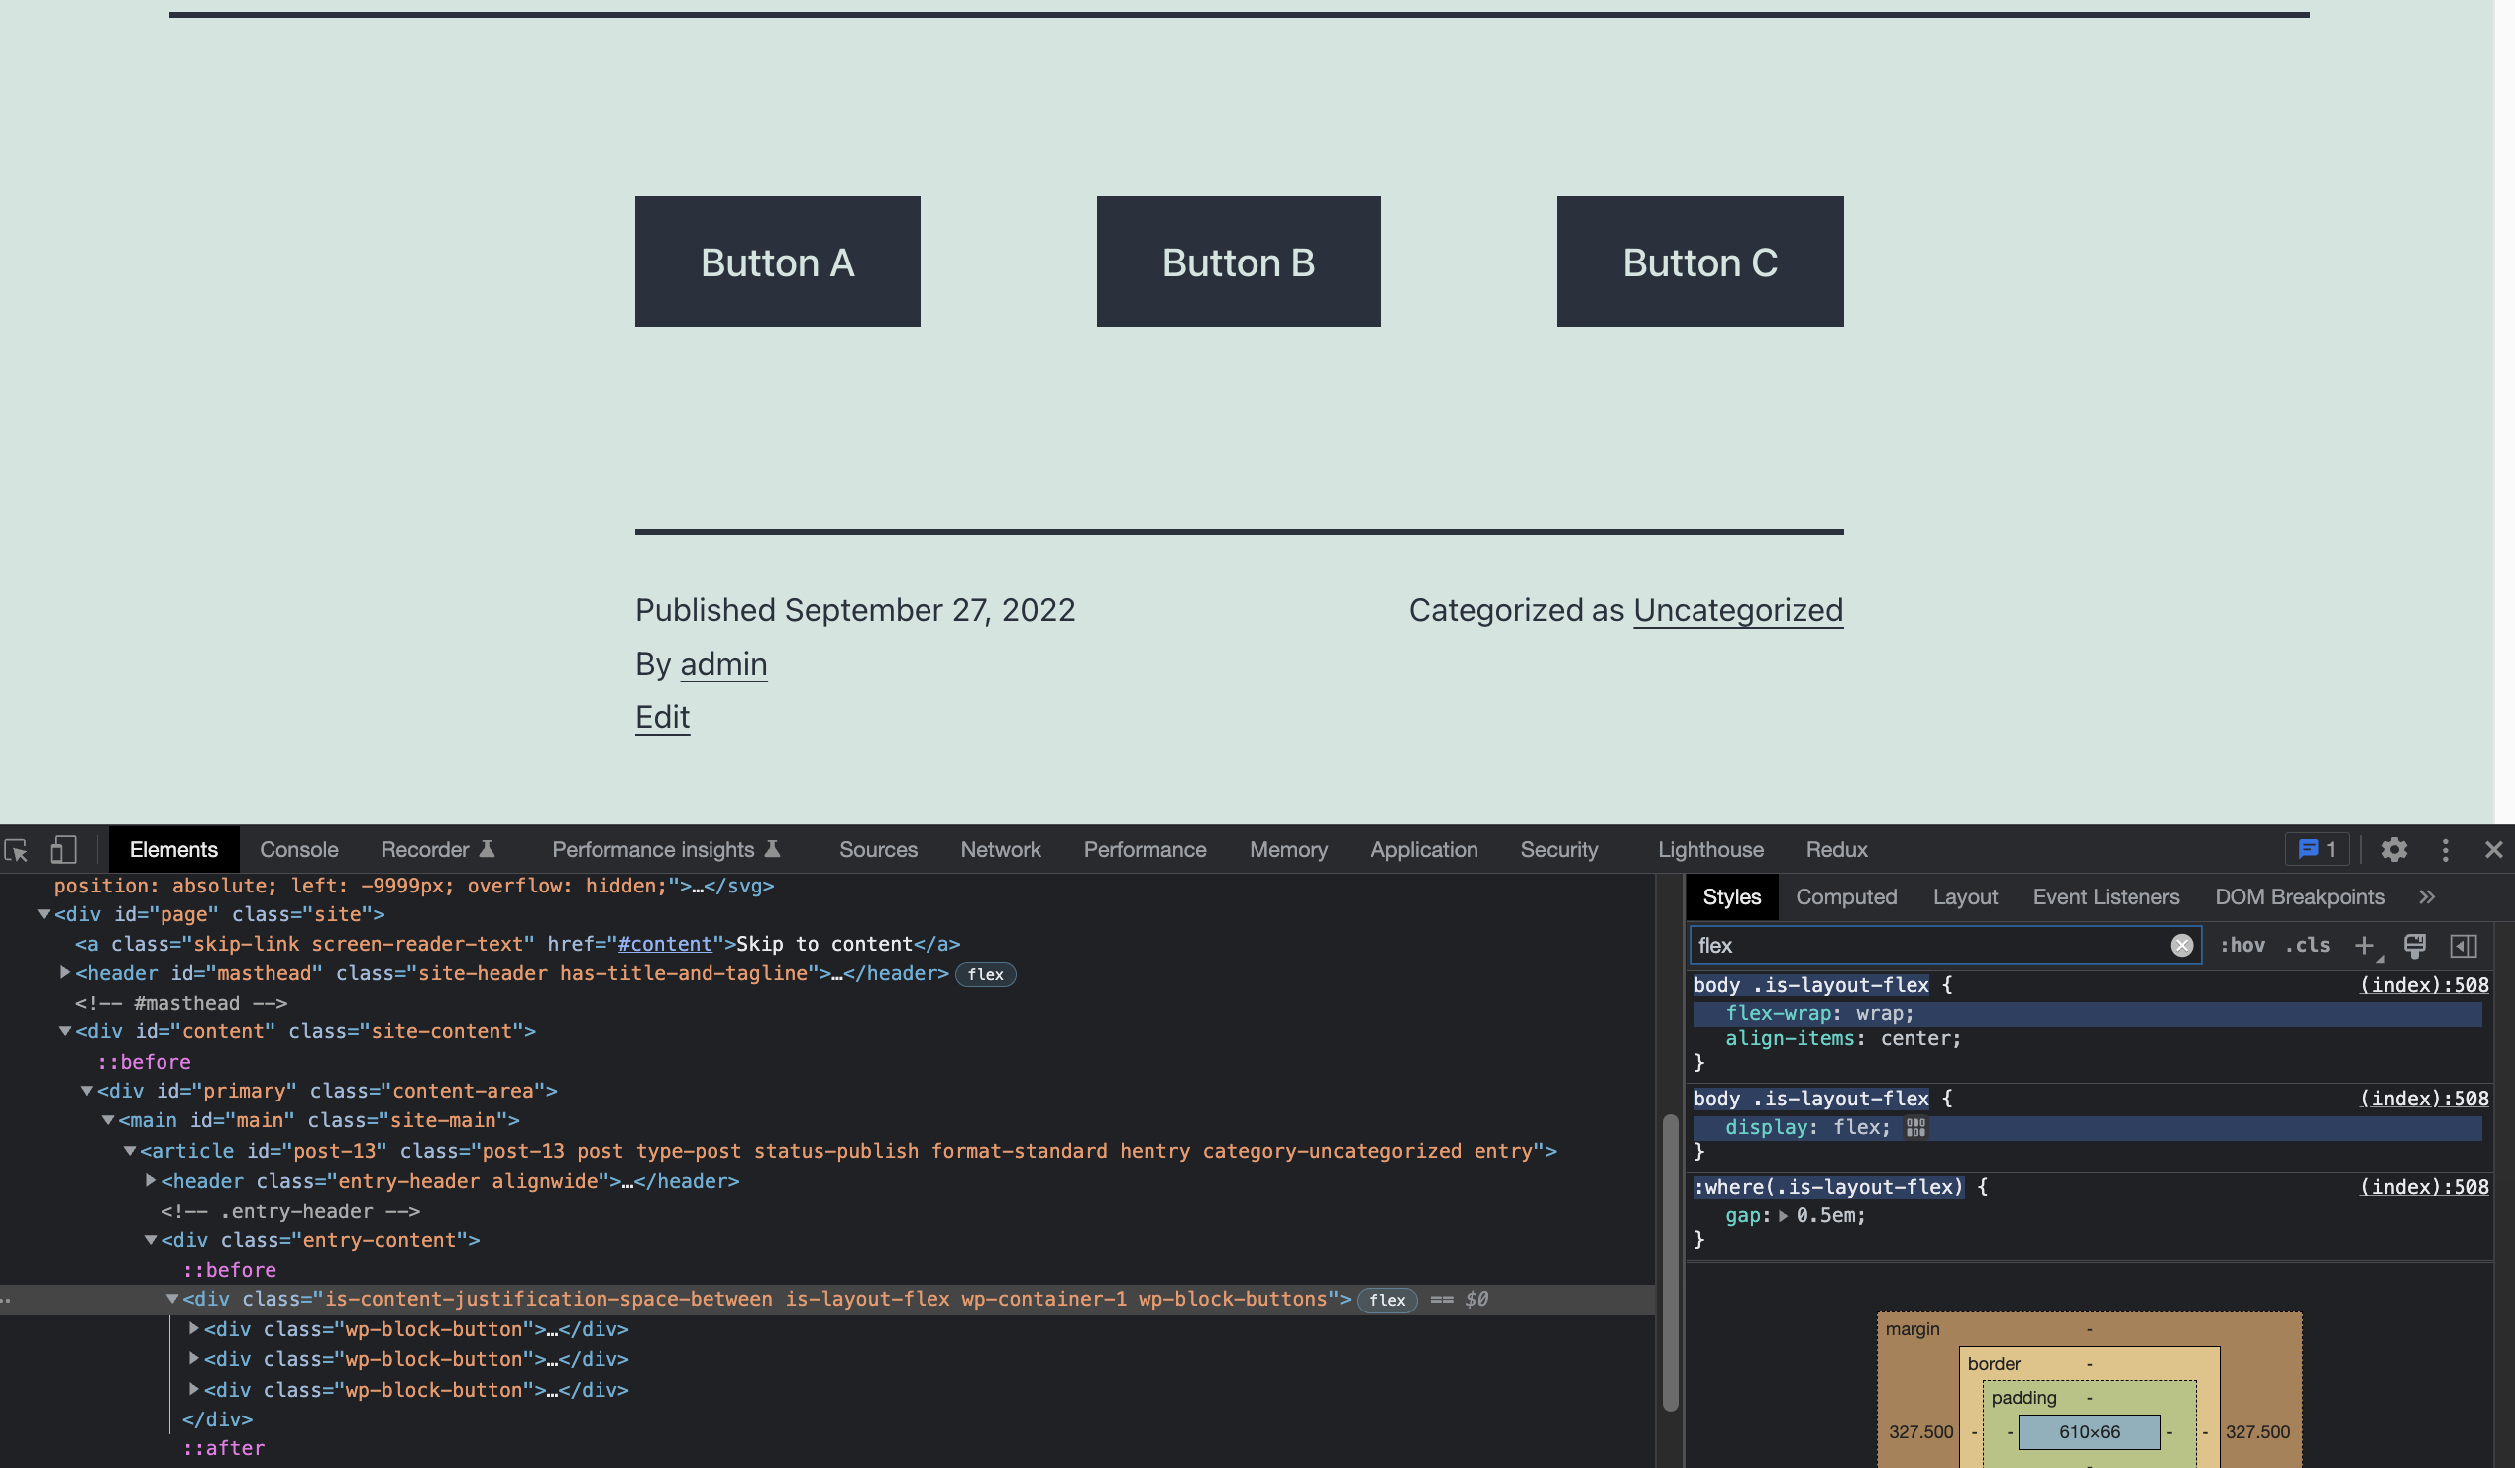The width and height of the screenshot is (2515, 1468).
Task: Toggle the :hov element state panel
Action: (2242, 946)
